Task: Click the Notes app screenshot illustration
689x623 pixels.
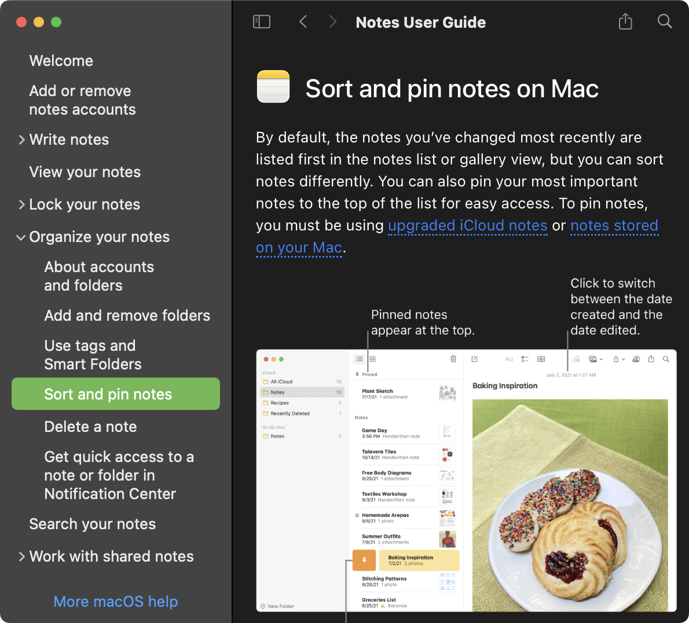Action: [x=466, y=481]
